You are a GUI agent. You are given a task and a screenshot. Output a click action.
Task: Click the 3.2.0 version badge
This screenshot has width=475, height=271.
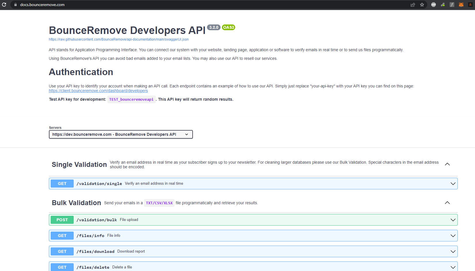[x=214, y=27]
